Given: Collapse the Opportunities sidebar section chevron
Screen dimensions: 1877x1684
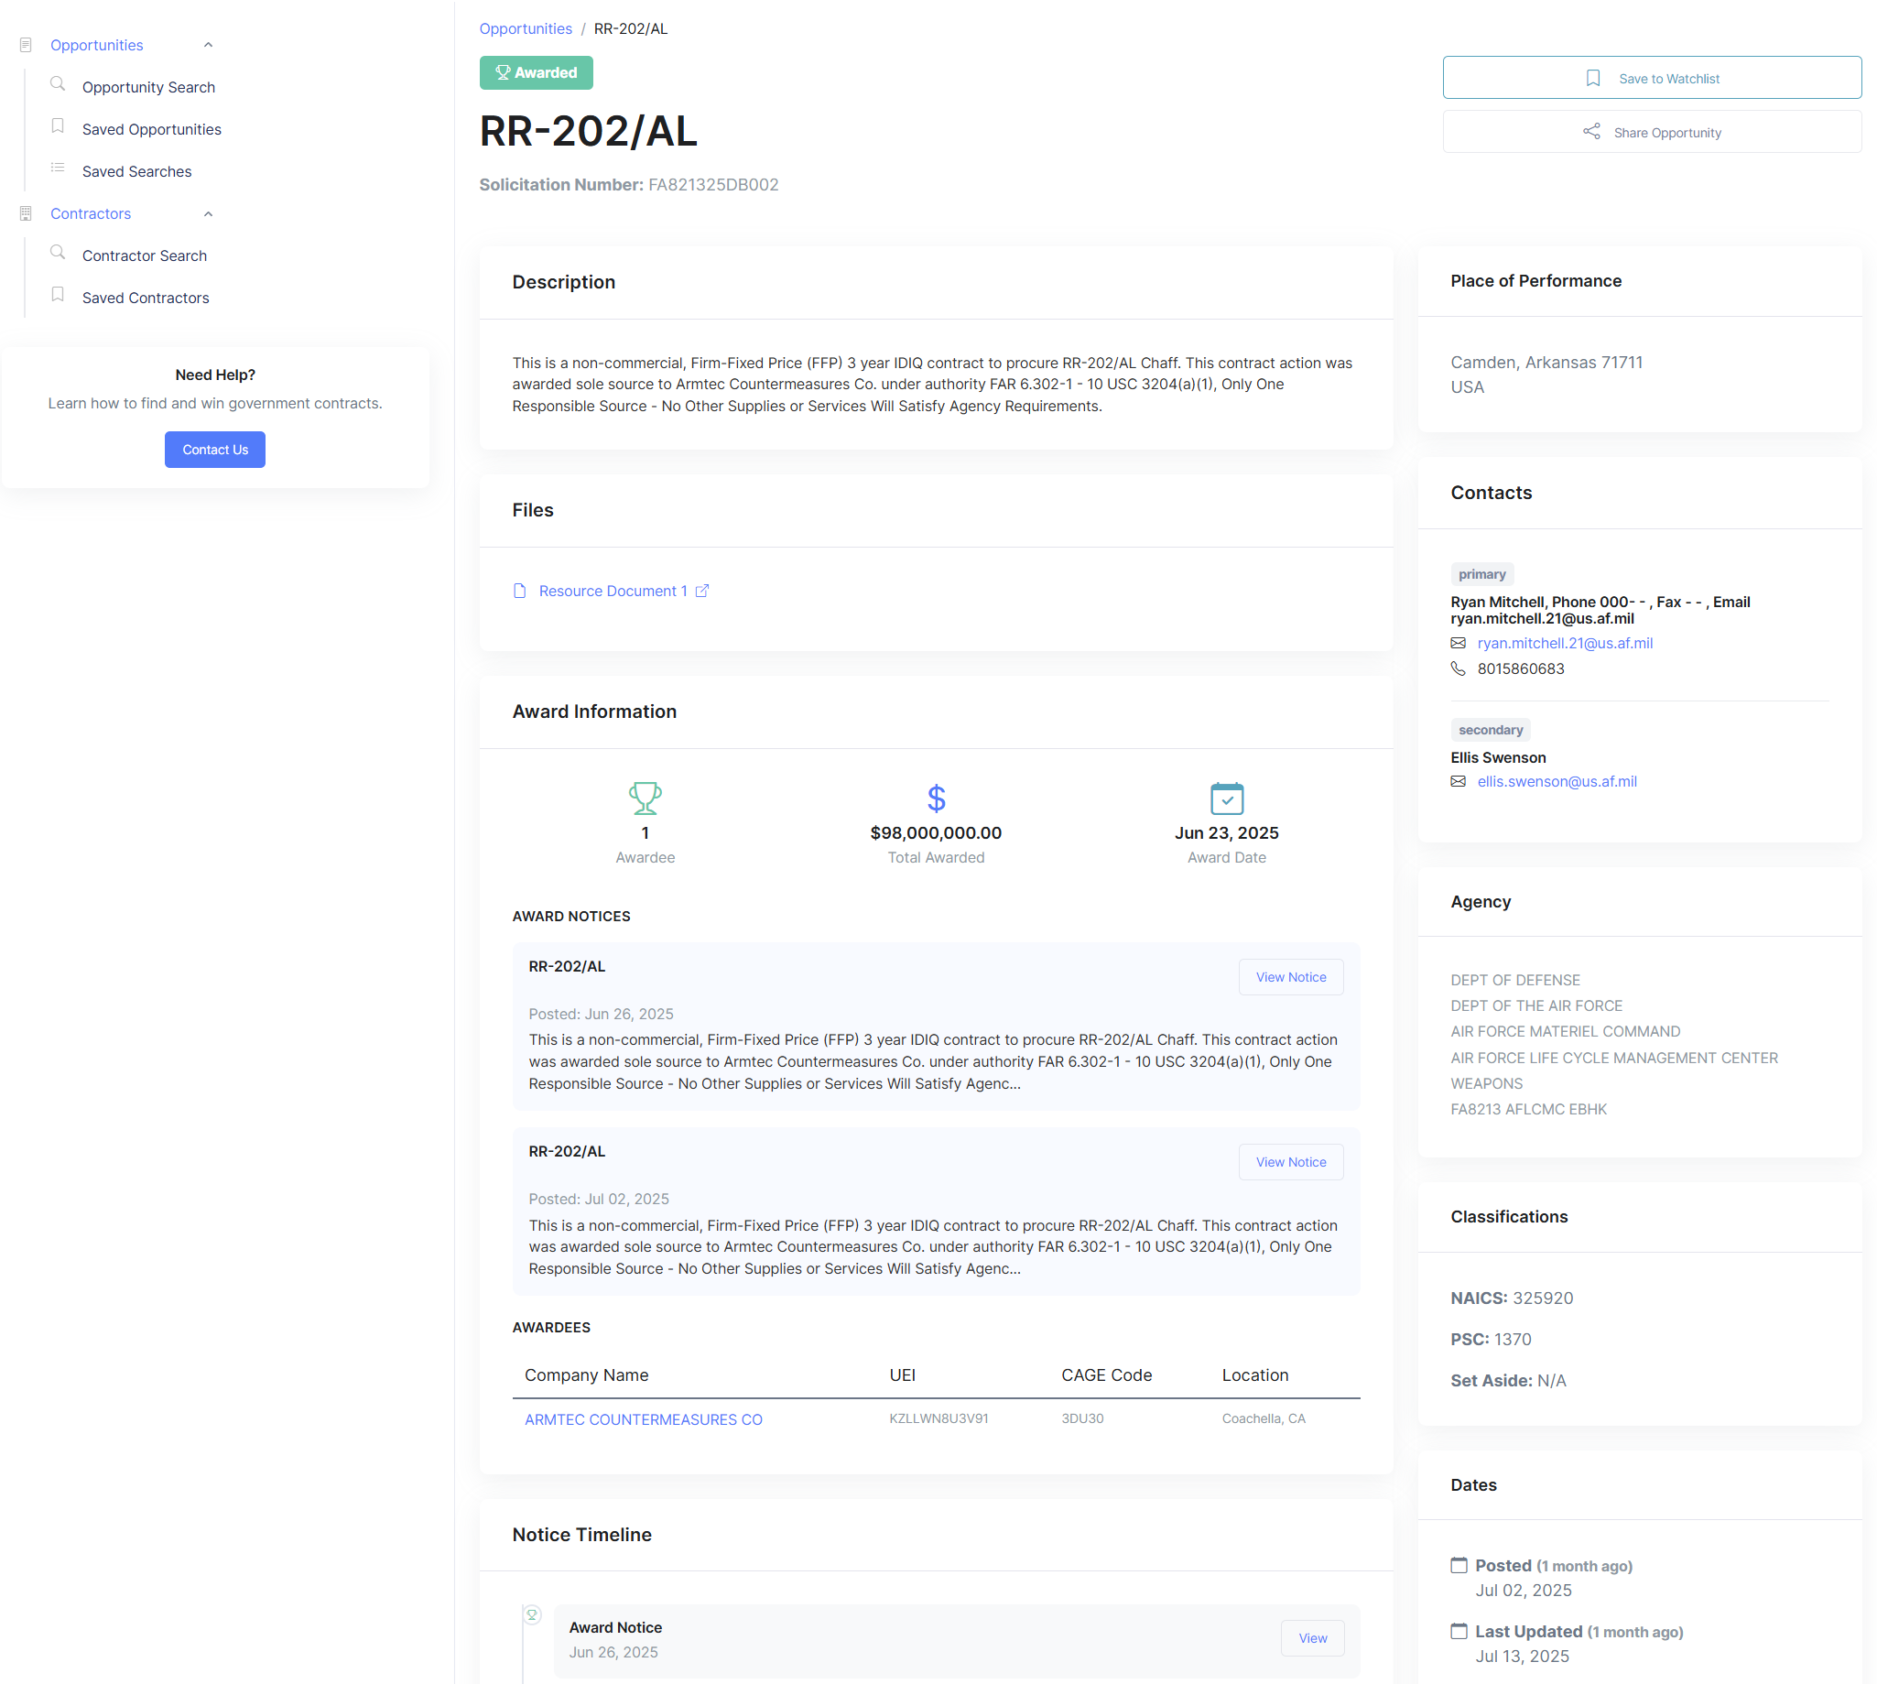Looking at the screenshot, I should click(208, 46).
